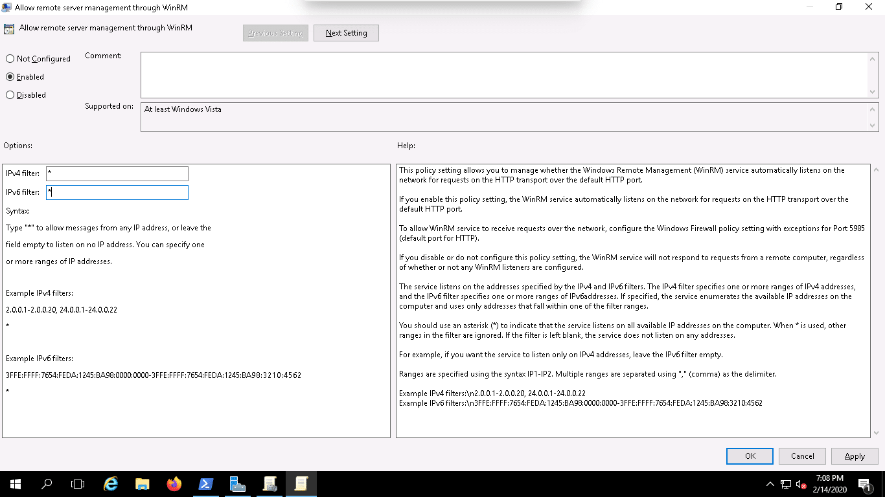Click the IPv6 range example in Options
Viewport: 885px width, 497px height.
coord(154,375)
